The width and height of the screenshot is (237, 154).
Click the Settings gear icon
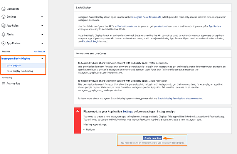[x=3, y=17]
